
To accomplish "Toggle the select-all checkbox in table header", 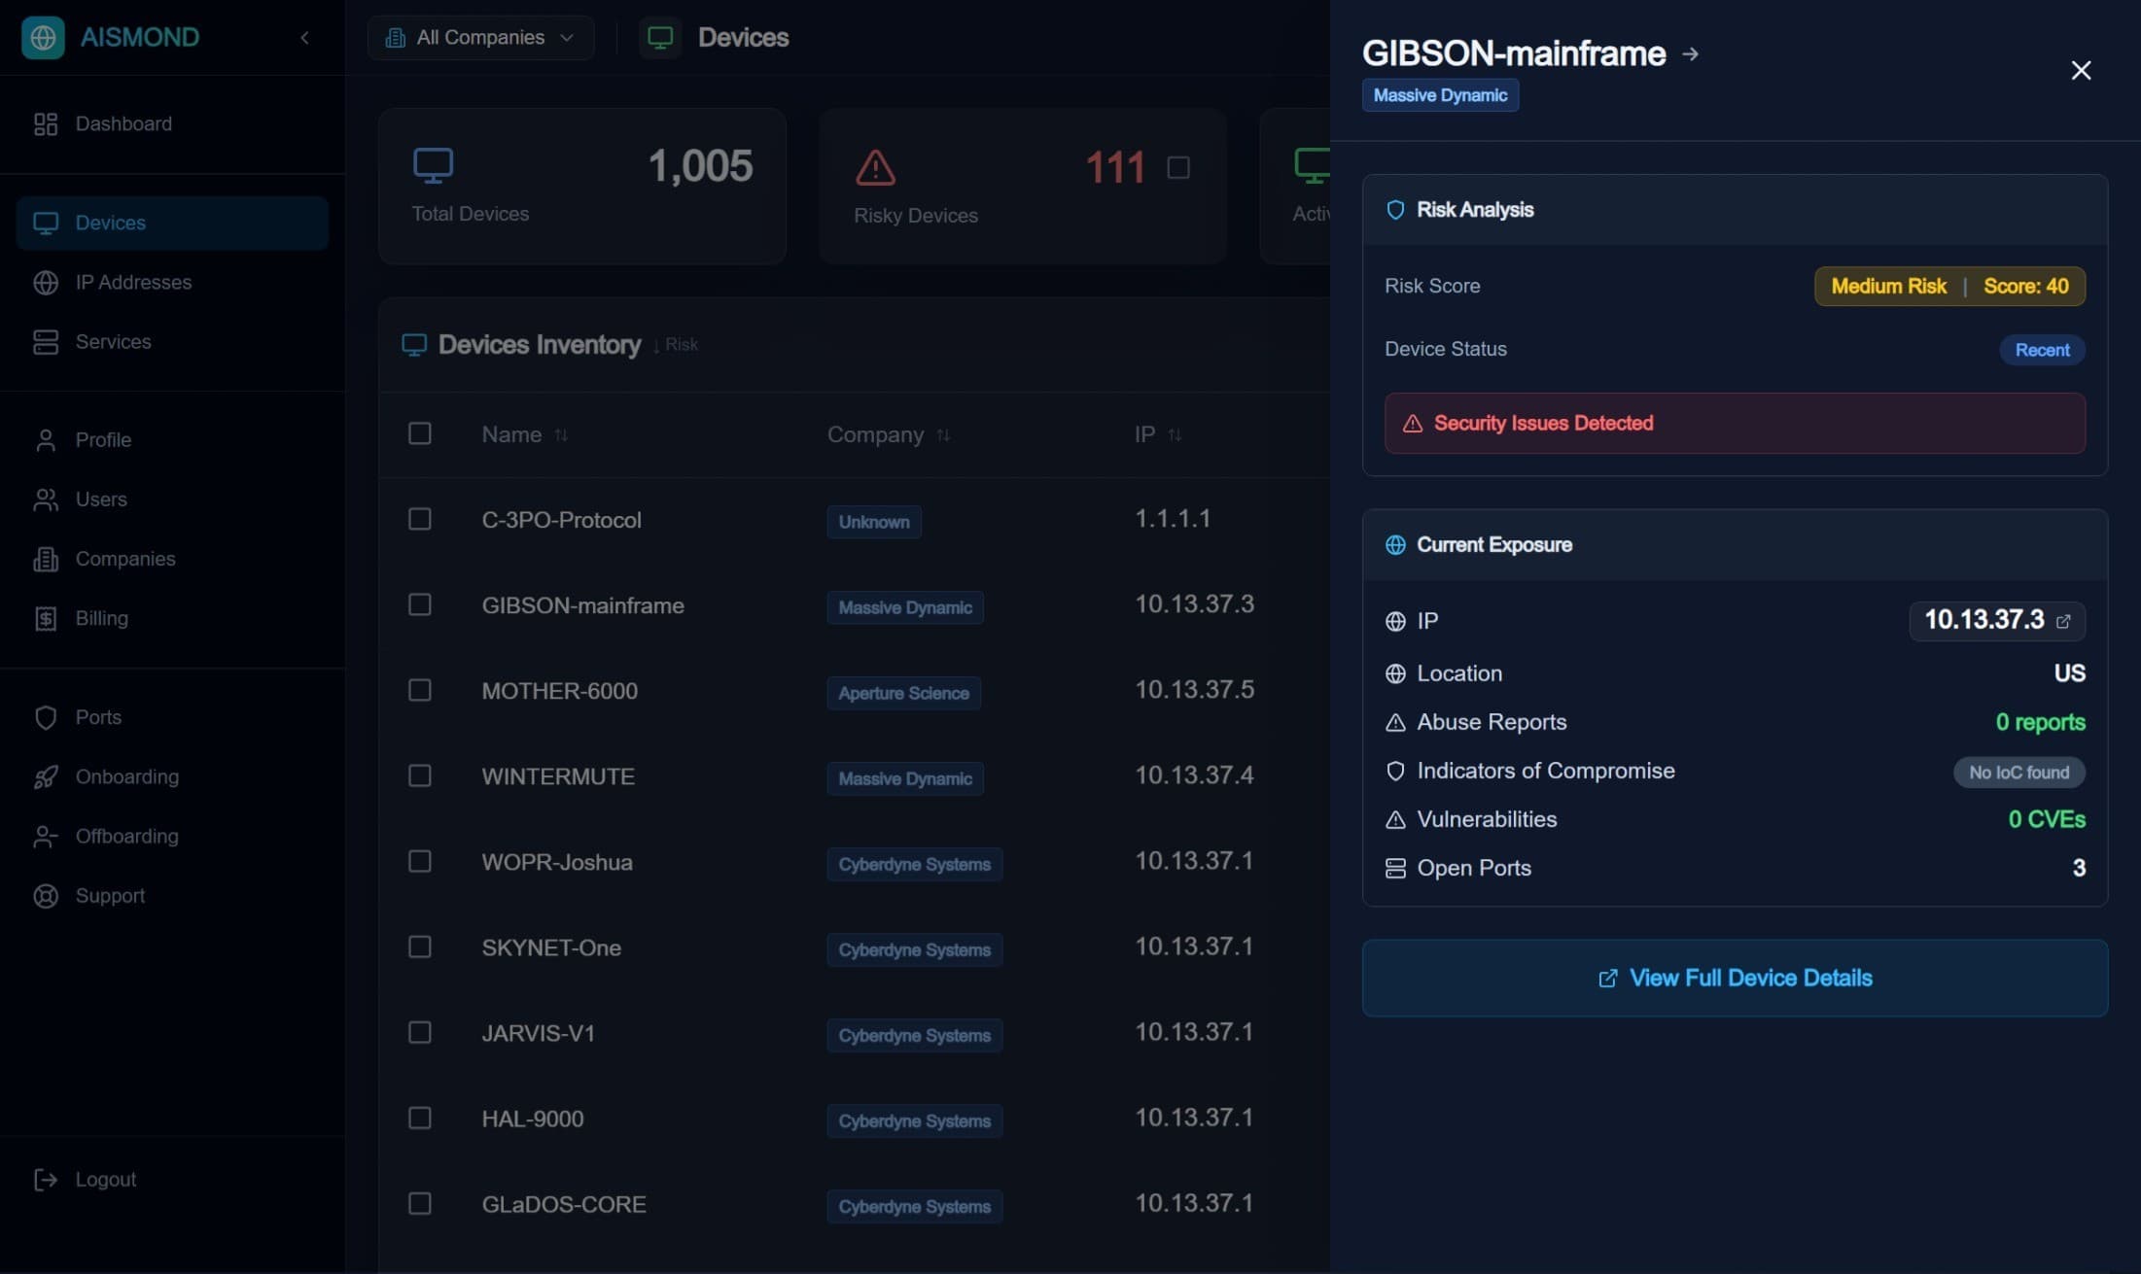I will pos(420,433).
